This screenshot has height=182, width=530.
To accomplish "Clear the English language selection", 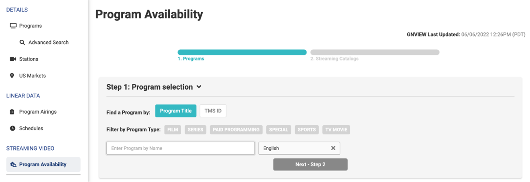I will point(333,148).
